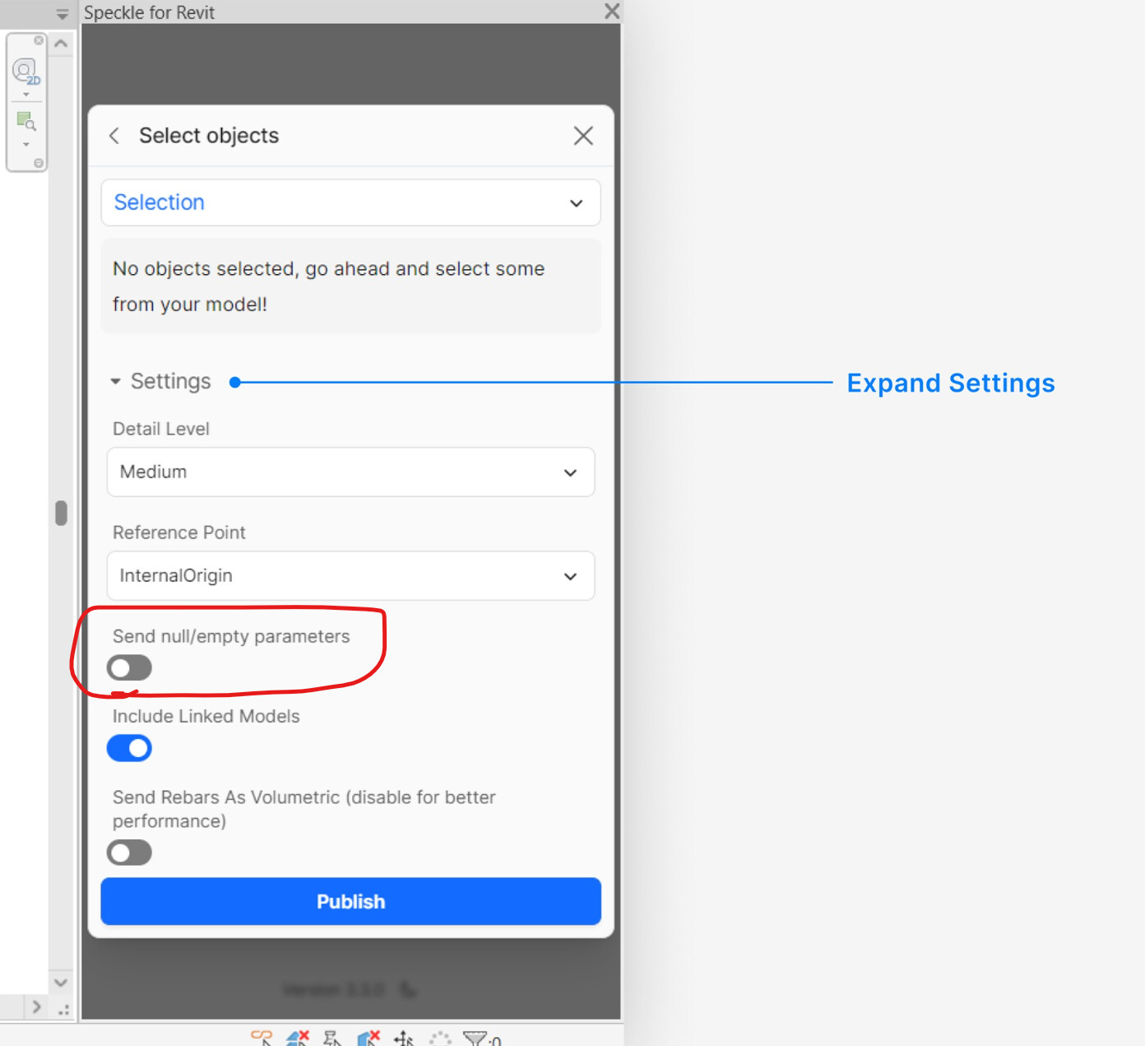The height and width of the screenshot is (1046, 1145).
Task: Click the 'Reference Point' label
Action: click(x=179, y=532)
